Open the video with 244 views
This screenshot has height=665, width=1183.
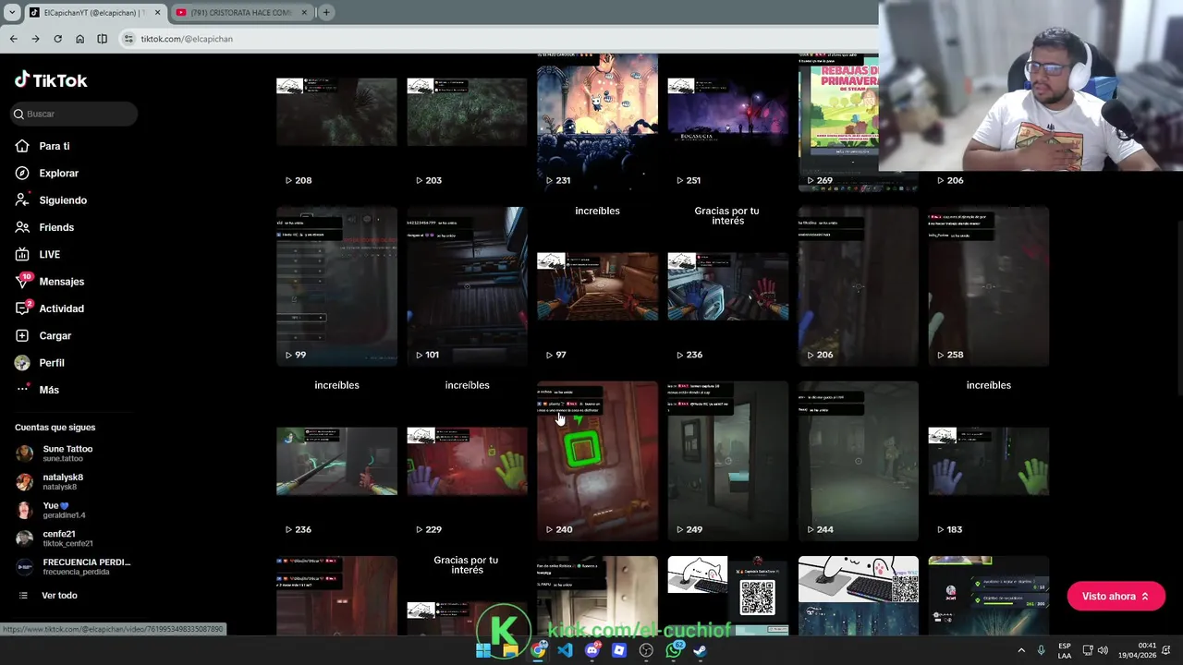click(858, 461)
